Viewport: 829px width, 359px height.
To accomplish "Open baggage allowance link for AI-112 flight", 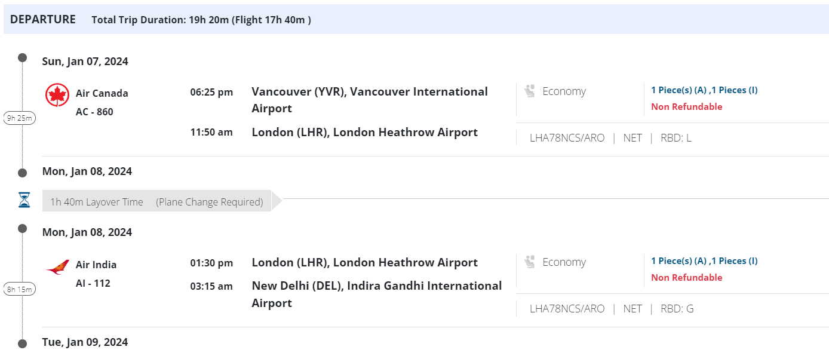I will click(704, 261).
